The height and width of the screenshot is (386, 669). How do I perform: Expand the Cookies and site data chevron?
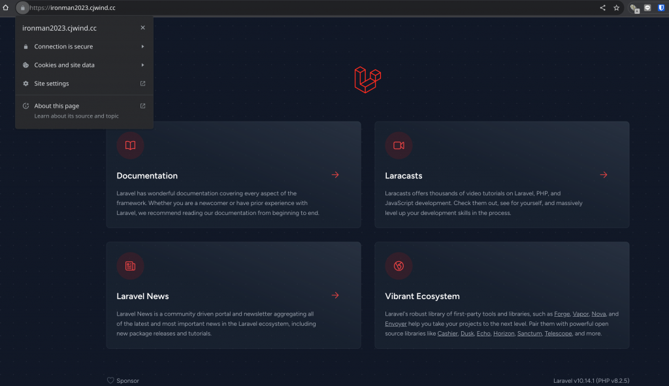click(x=142, y=65)
